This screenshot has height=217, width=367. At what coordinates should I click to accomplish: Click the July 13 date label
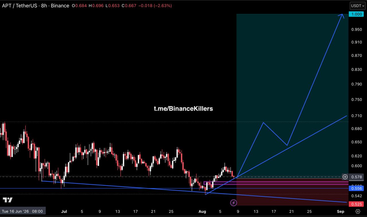pyautogui.click(x=118, y=212)
